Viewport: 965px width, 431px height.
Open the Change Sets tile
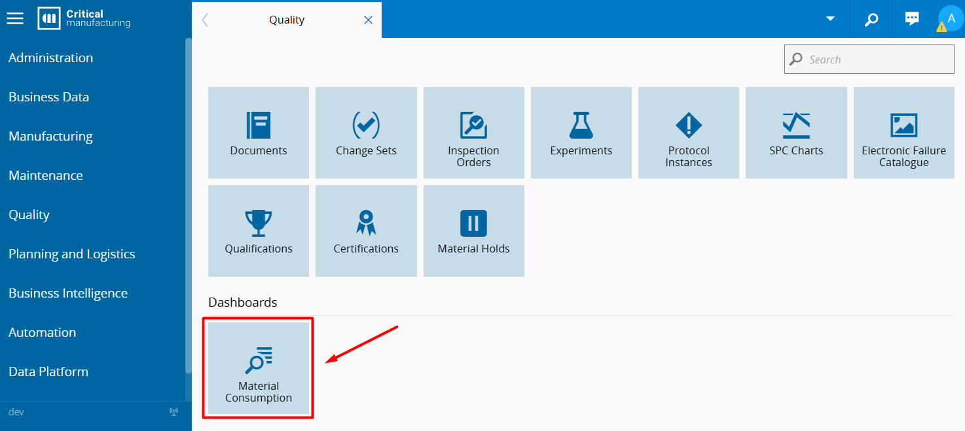click(366, 133)
